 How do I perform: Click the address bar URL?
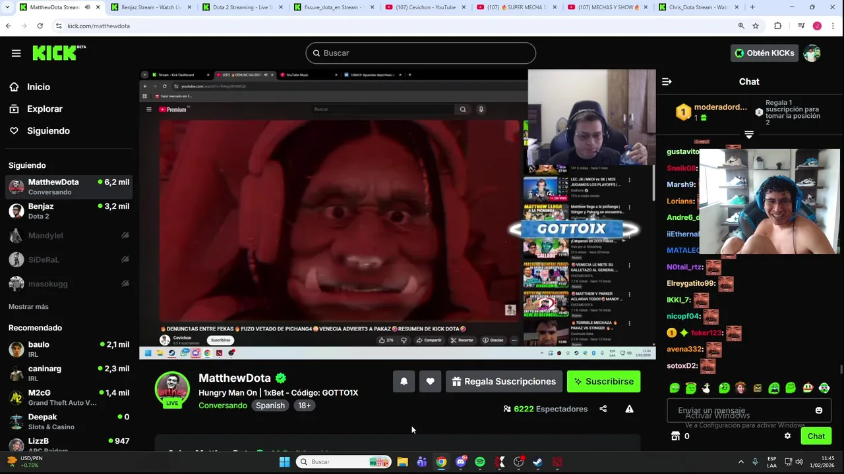[99, 26]
